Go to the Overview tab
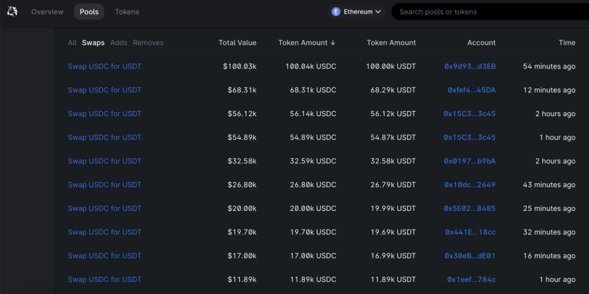Image resolution: width=589 pixels, height=294 pixels. pyautogui.click(x=47, y=12)
